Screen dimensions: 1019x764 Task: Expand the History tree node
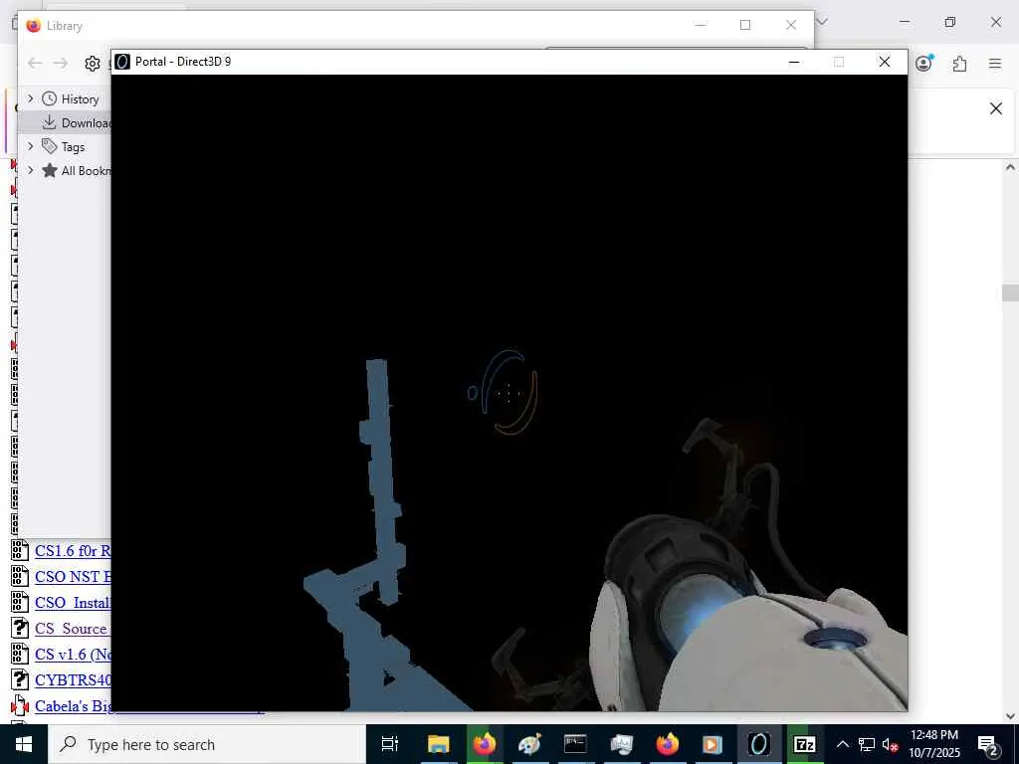point(30,98)
